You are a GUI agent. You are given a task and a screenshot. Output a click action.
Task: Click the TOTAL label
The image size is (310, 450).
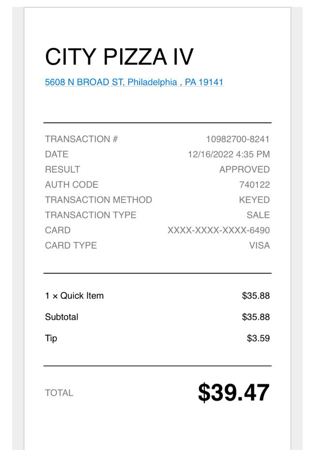click(59, 393)
